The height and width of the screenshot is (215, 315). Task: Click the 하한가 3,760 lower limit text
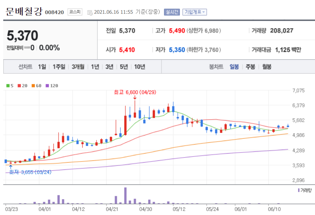pos(204,50)
